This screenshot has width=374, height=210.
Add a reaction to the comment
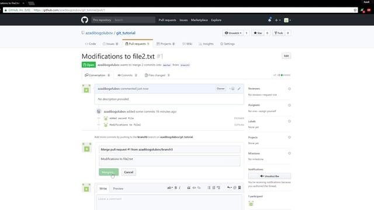coord(232,89)
